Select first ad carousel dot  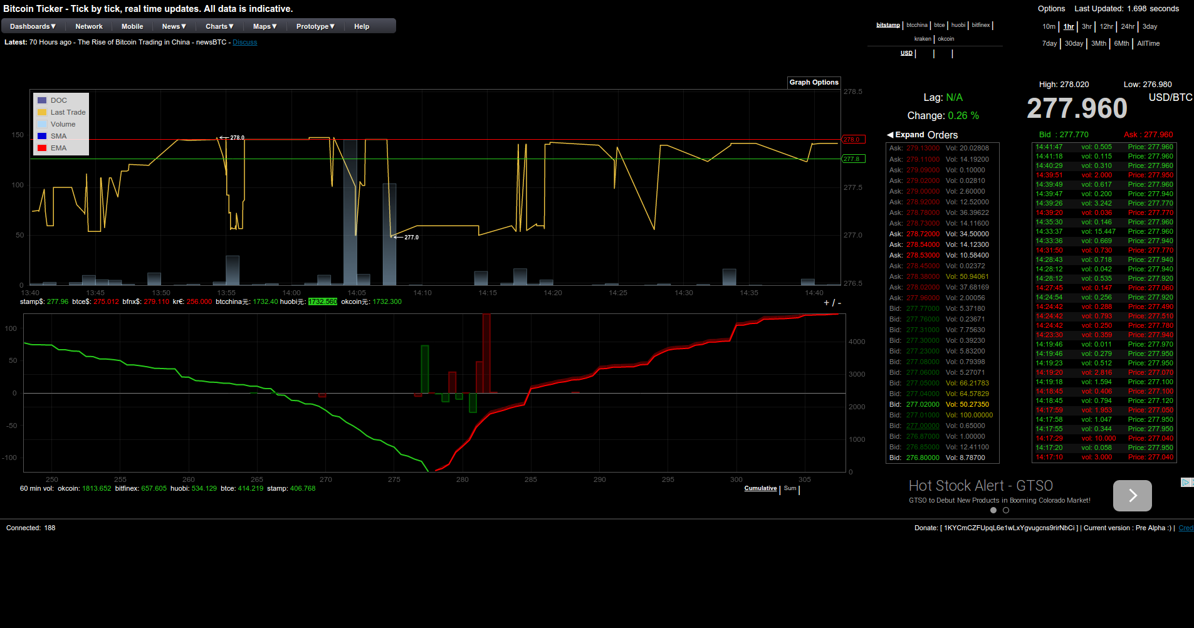[x=993, y=510]
